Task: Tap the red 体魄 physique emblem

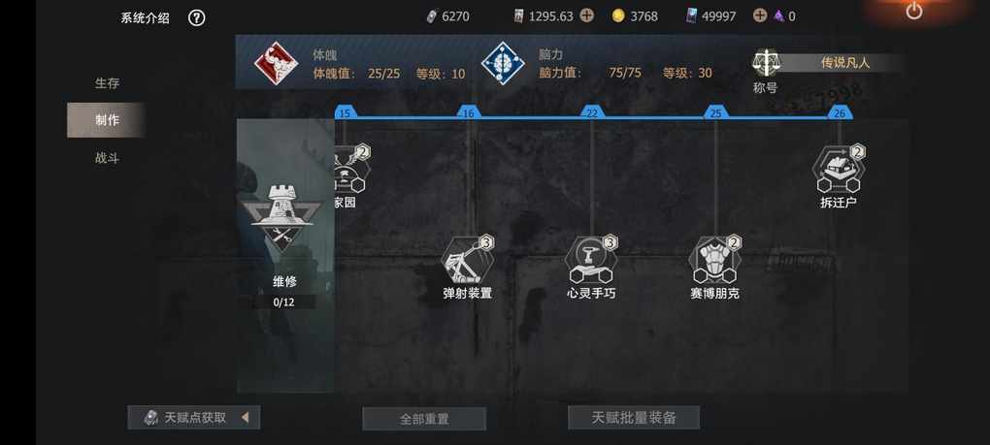Action: coord(276,63)
